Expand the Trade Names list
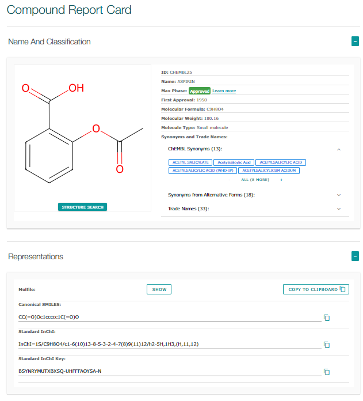Image resolution: width=363 pixels, height=401 pixels. 339,209
